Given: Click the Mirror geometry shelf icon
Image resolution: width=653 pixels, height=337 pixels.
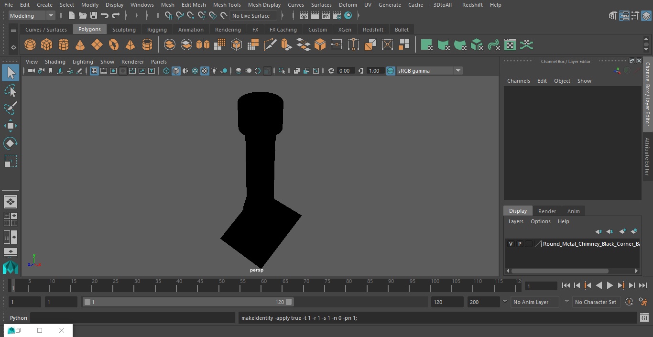Looking at the screenshot, I should [x=203, y=45].
